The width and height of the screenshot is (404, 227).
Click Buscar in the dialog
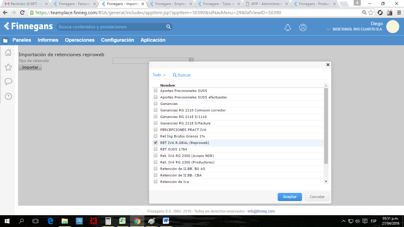[x=182, y=75]
